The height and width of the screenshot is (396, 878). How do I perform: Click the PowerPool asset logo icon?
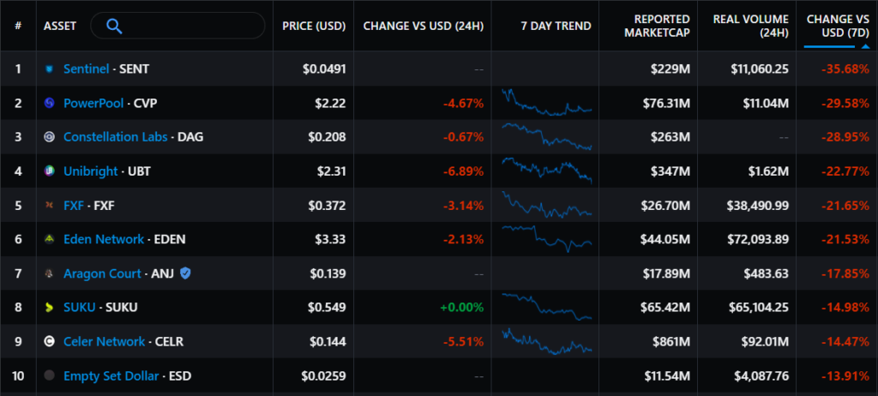[x=50, y=103]
